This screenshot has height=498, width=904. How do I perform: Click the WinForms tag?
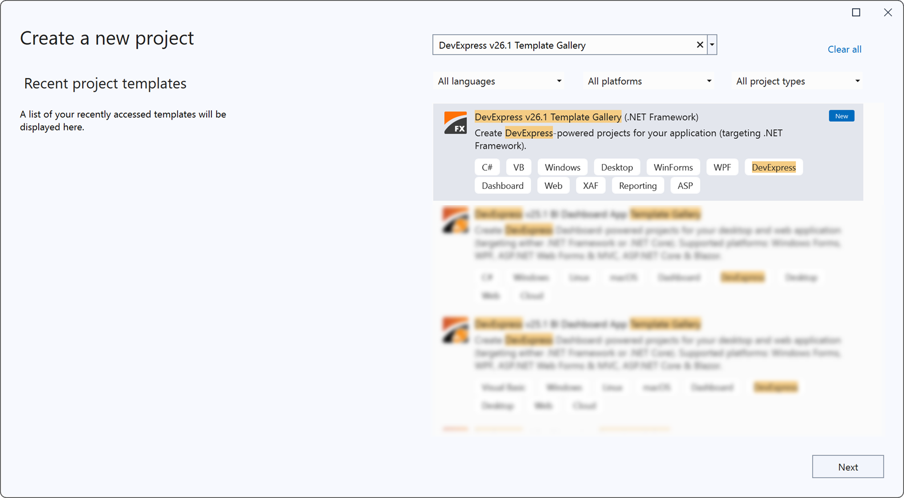pos(673,167)
